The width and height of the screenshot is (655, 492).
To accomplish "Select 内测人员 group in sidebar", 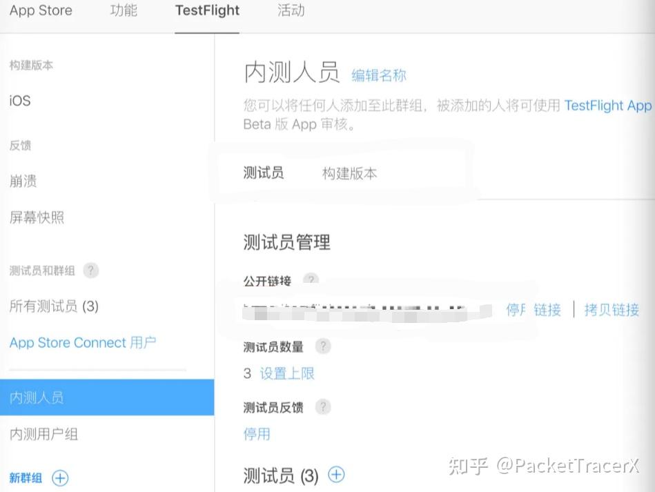I will click(x=107, y=397).
